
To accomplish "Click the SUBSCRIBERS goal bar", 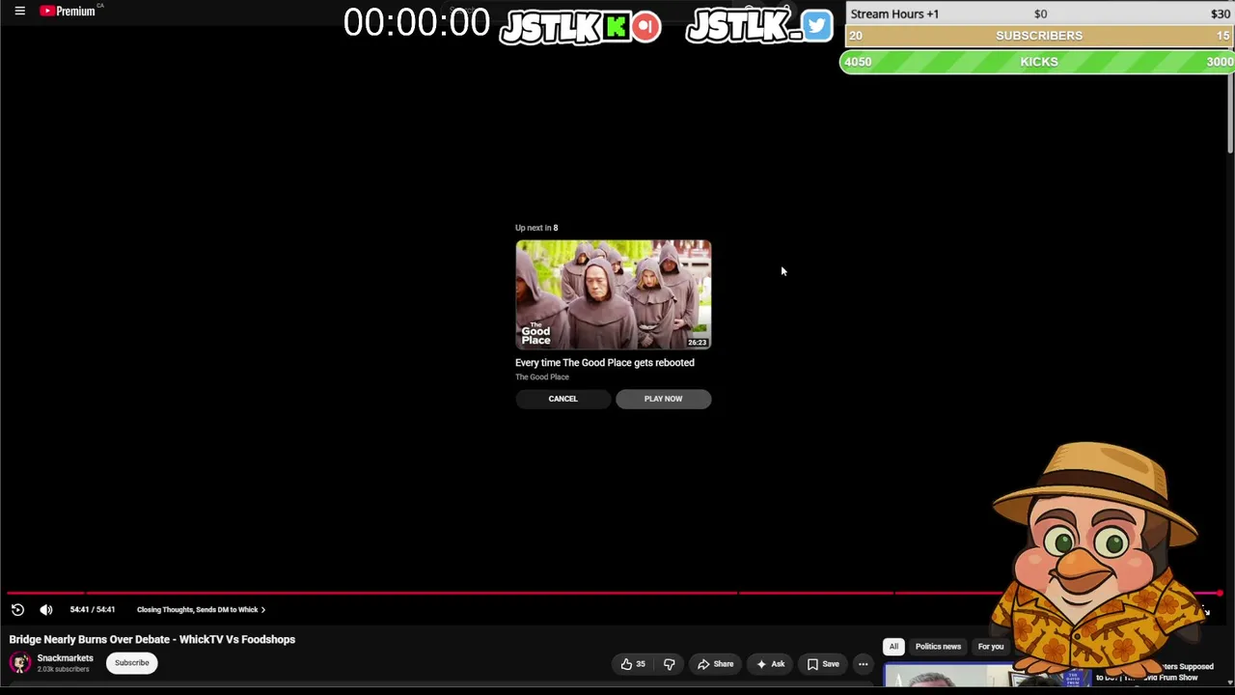I will (1037, 36).
